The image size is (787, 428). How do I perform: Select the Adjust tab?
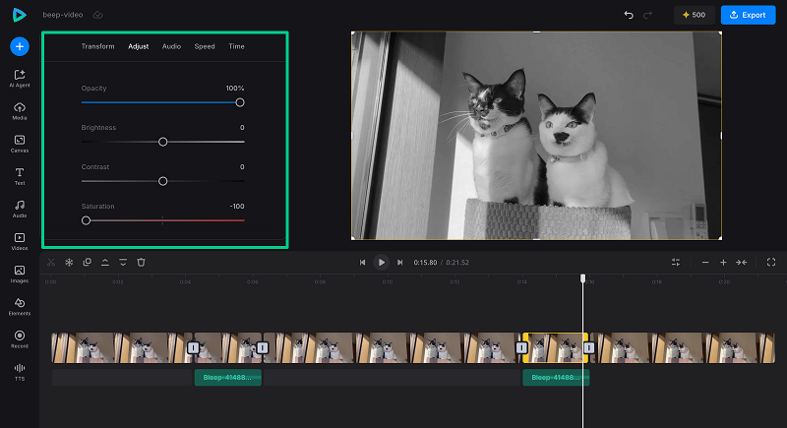(x=138, y=46)
